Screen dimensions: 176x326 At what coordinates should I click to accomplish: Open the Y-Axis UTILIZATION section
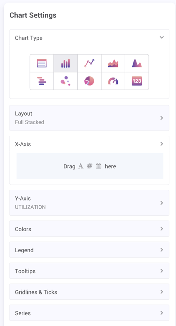click(x=89, y=203)
